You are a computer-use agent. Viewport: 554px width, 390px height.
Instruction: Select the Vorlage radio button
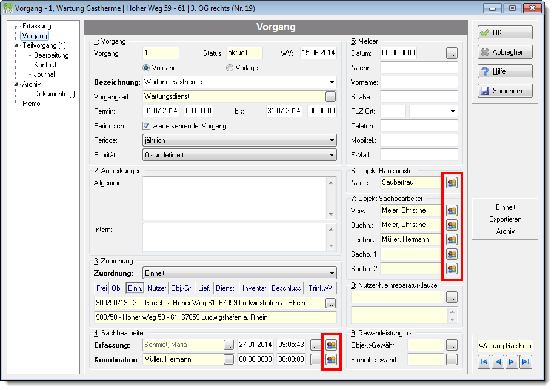pos(230,68)
